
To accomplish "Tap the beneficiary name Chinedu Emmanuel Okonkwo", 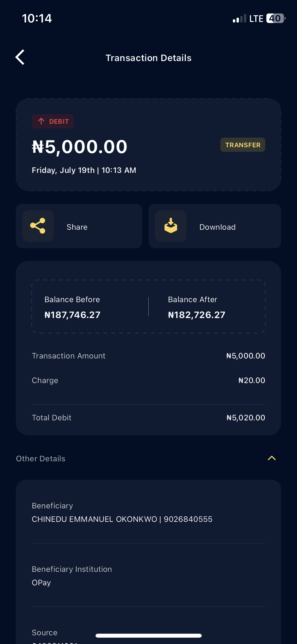I will pyautogui.click(x=95, y=519).
